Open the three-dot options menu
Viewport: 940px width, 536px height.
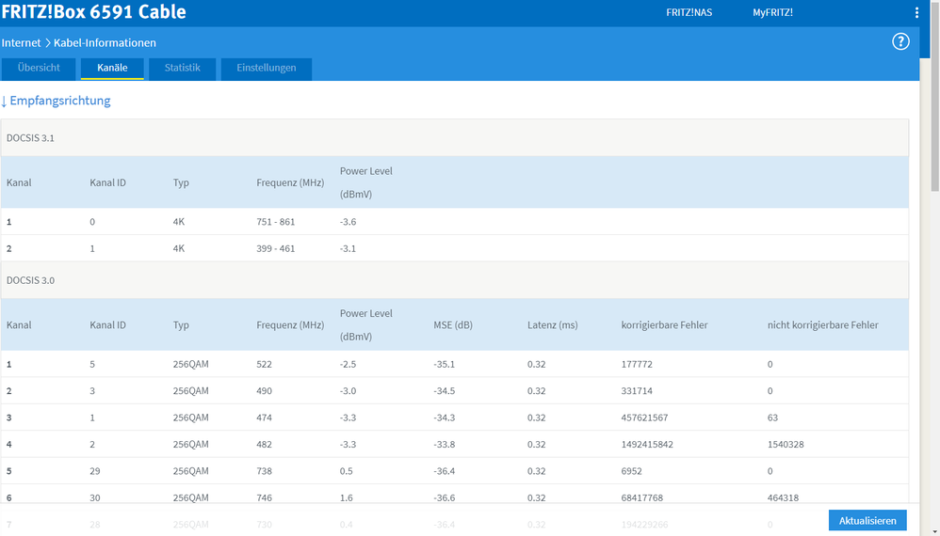point(917,13)
